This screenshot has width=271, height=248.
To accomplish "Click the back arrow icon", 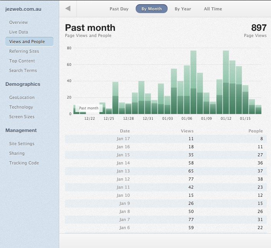I will 68,8.
